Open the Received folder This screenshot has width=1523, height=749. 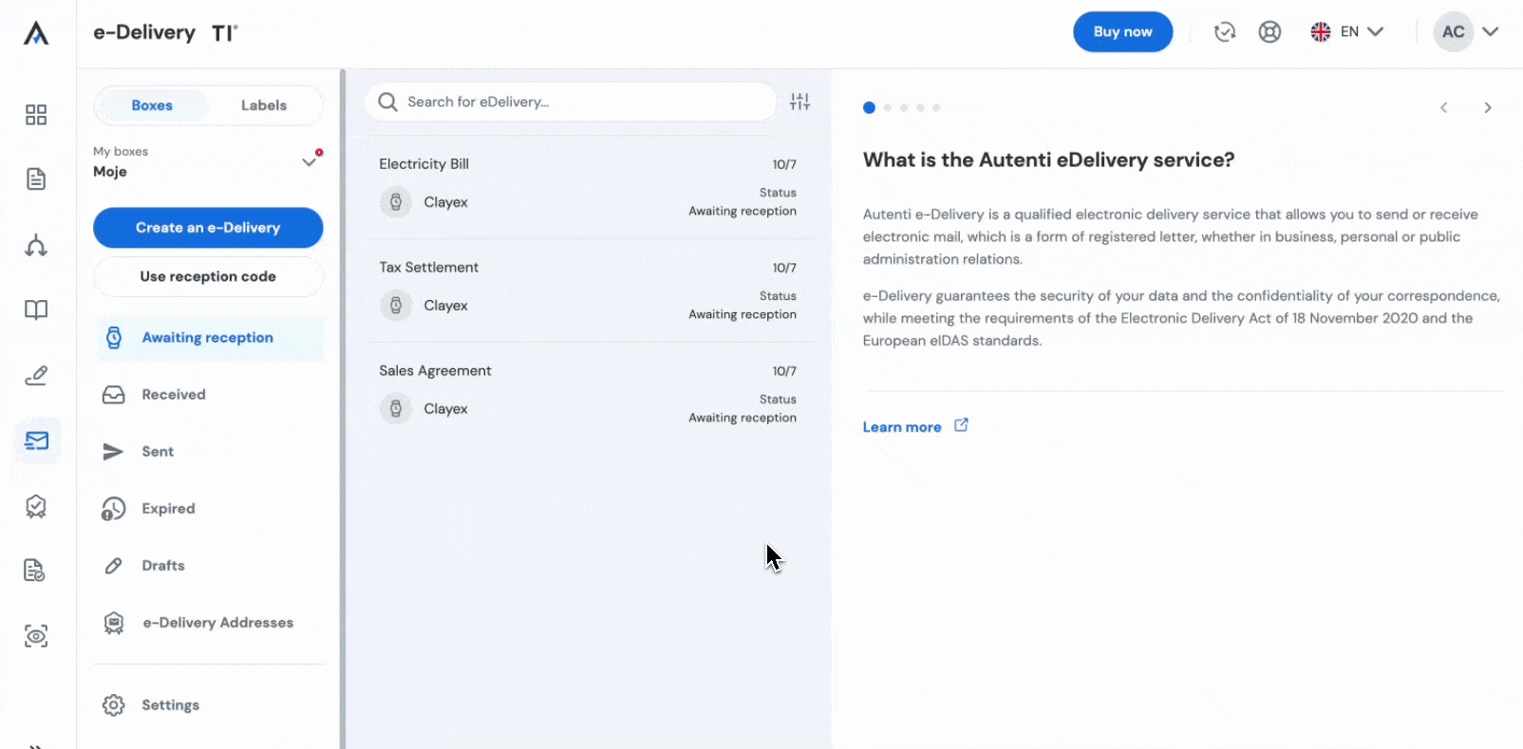tap(173, 395)
